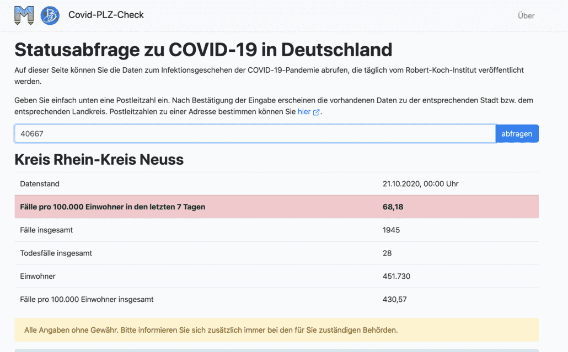Click the 68,18 incidence value
Viewport: 568px width, 352px height.
[x=392, y=207]
